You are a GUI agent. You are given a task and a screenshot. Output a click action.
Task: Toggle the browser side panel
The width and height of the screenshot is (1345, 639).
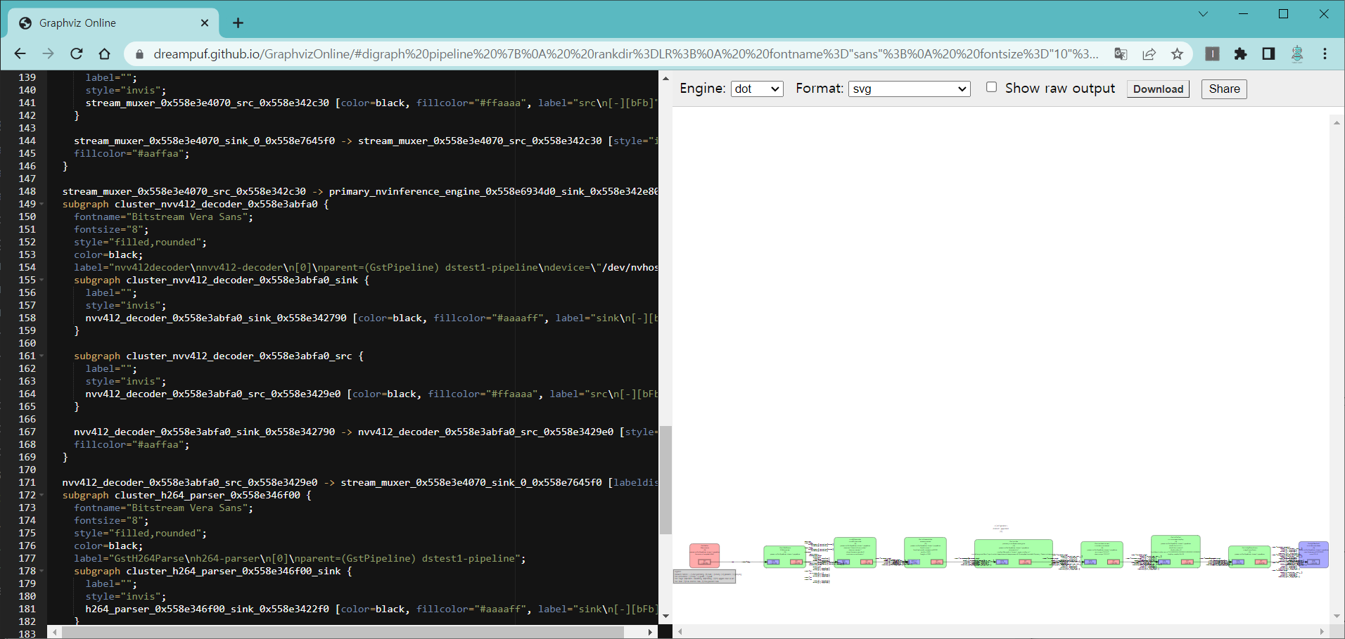[1268, 54]
